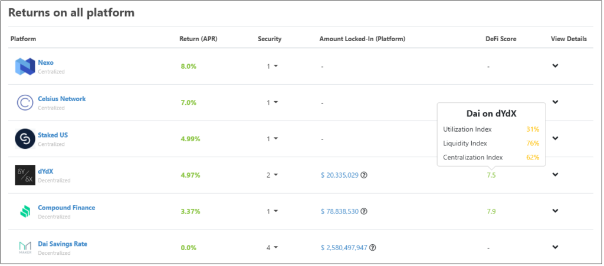Click the DeFi Score column header
The height and width of the screenshot is (266, 604).
pos(501,39)
